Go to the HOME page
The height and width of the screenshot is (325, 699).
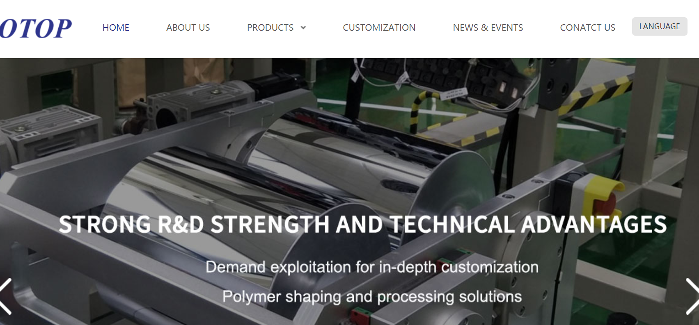pyautogui.click(x=116, y=27)
